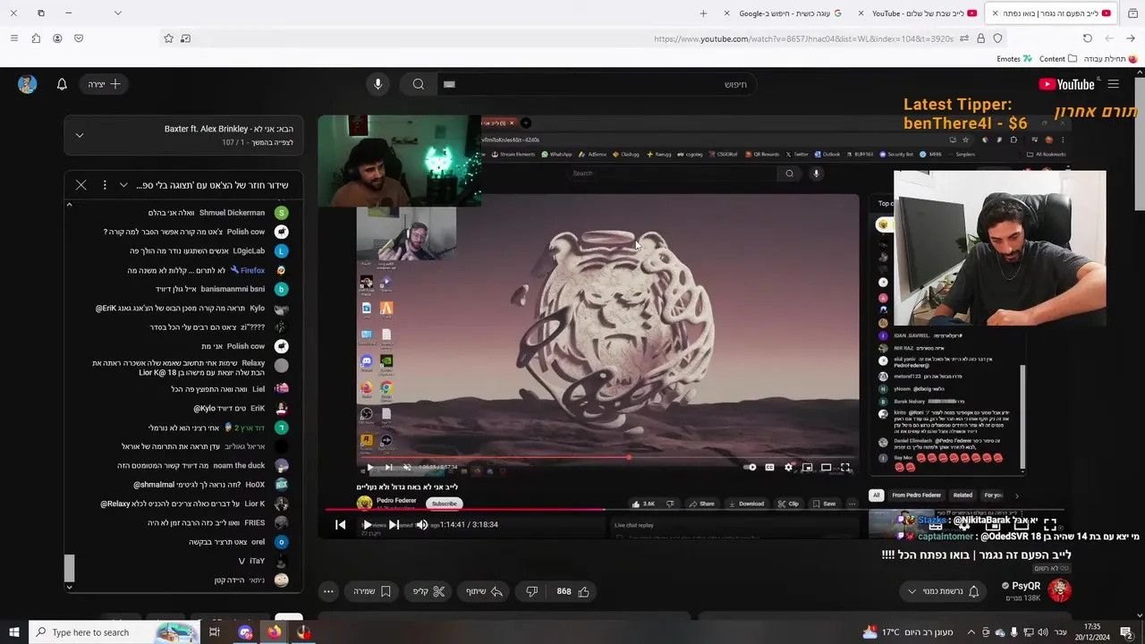
Task: Close the Google search tab
Action: tap(726, 13)
